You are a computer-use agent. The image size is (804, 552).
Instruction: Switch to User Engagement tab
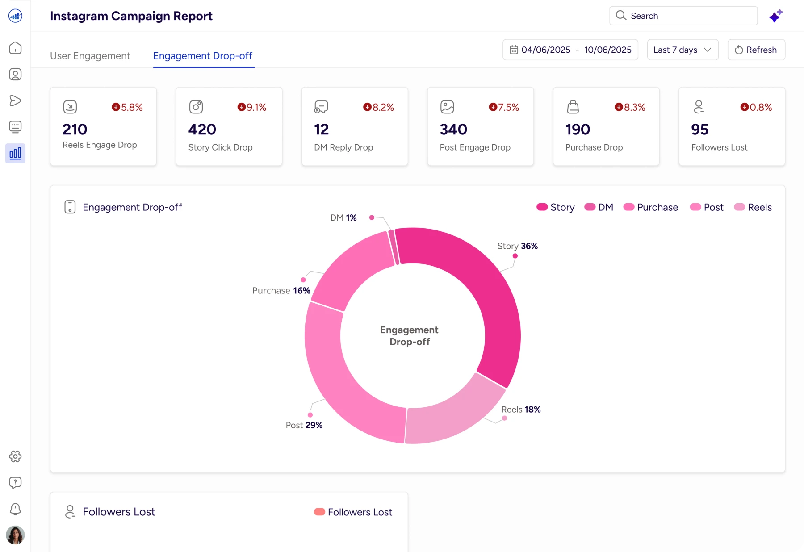coord(90,56)
